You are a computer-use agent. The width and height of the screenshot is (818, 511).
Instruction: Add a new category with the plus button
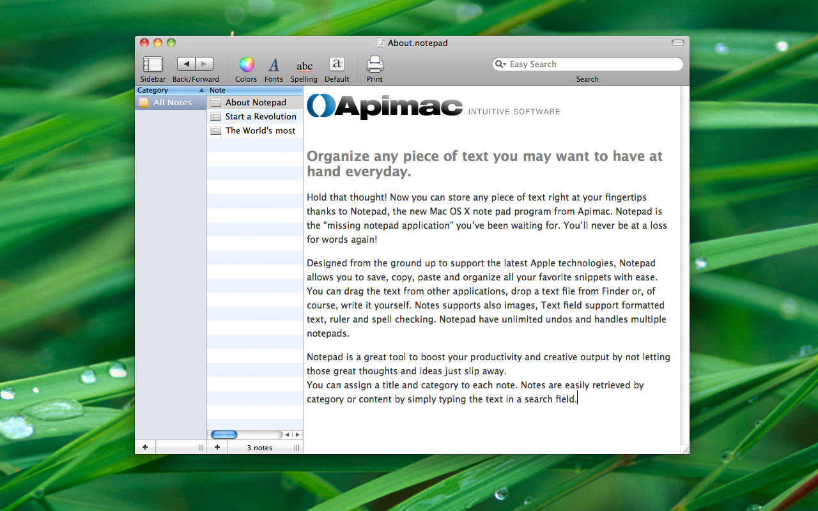pyautogui.click(x=144, y=447)
